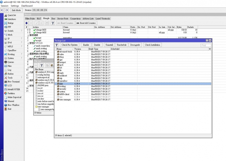This screenshot has height=161, width=226.
Task: Switch to Filter Rules tab in Firewall
Action: click(30, 18)
